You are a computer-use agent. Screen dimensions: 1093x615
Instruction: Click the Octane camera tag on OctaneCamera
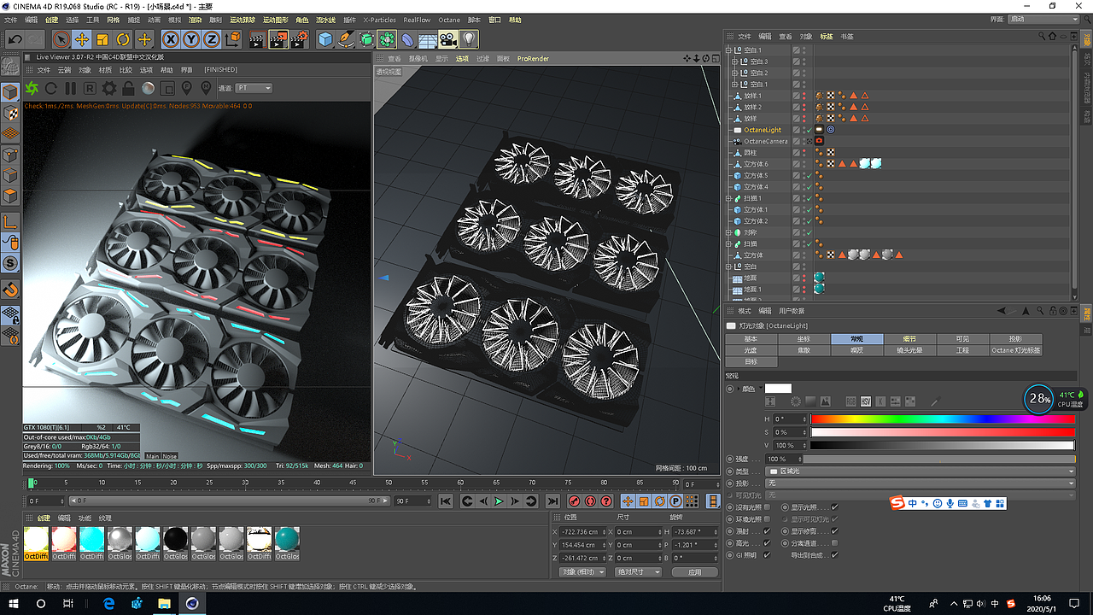819,141
